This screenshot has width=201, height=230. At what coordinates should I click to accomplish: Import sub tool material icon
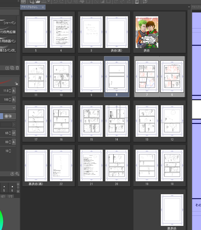[x=7, y=68]
